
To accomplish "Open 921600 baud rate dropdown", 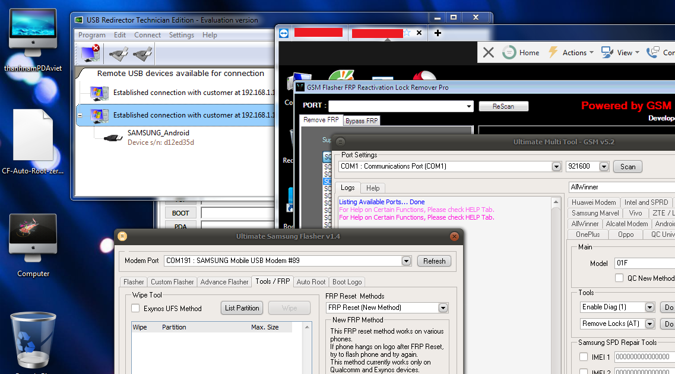I will [x=604, y=167].
